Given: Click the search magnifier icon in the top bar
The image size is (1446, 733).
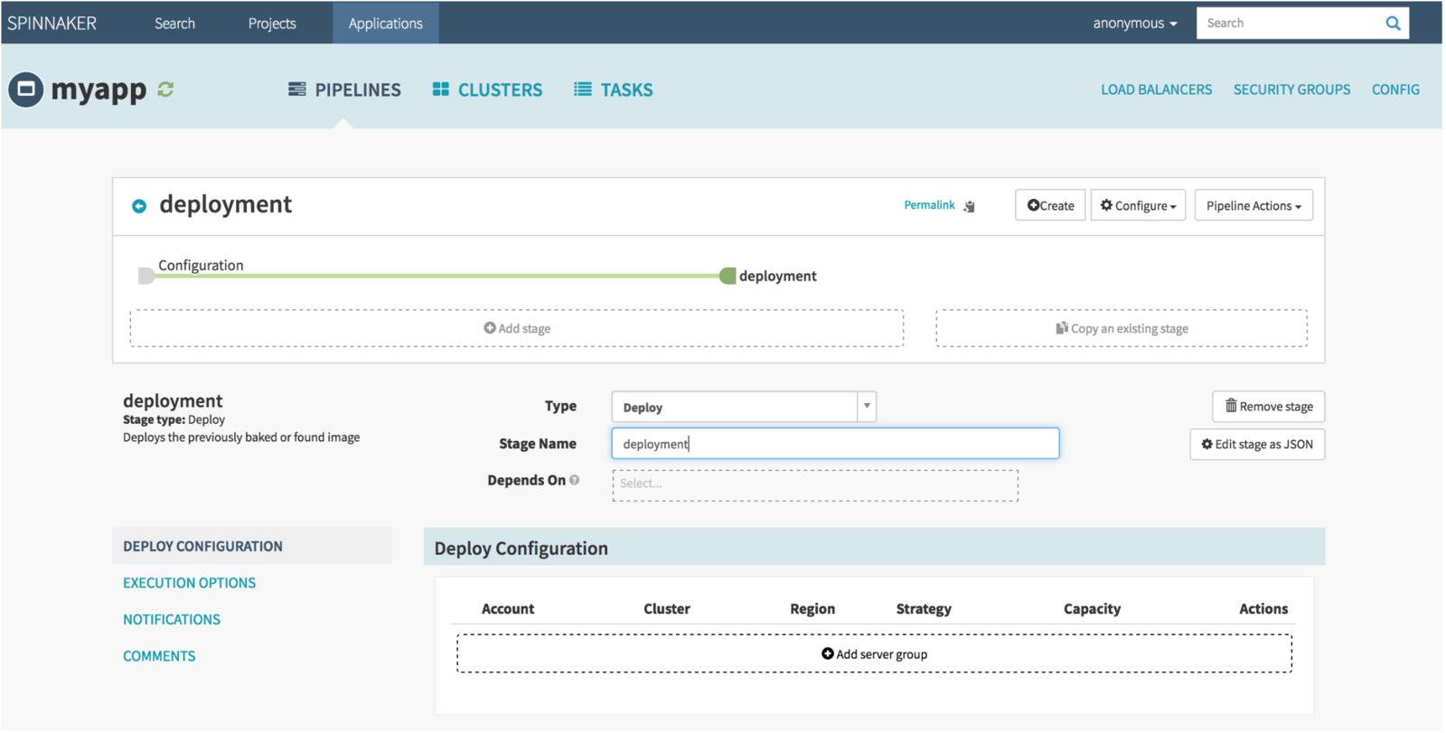Looking at the screenshot, I should [1393, 23].
